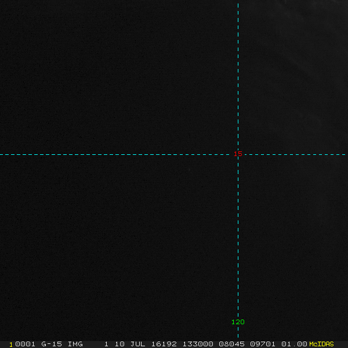This screenshot has height=348, width=348.
Task: Select the G-15 satellite identifier text
Action: (x=52, y=344)
